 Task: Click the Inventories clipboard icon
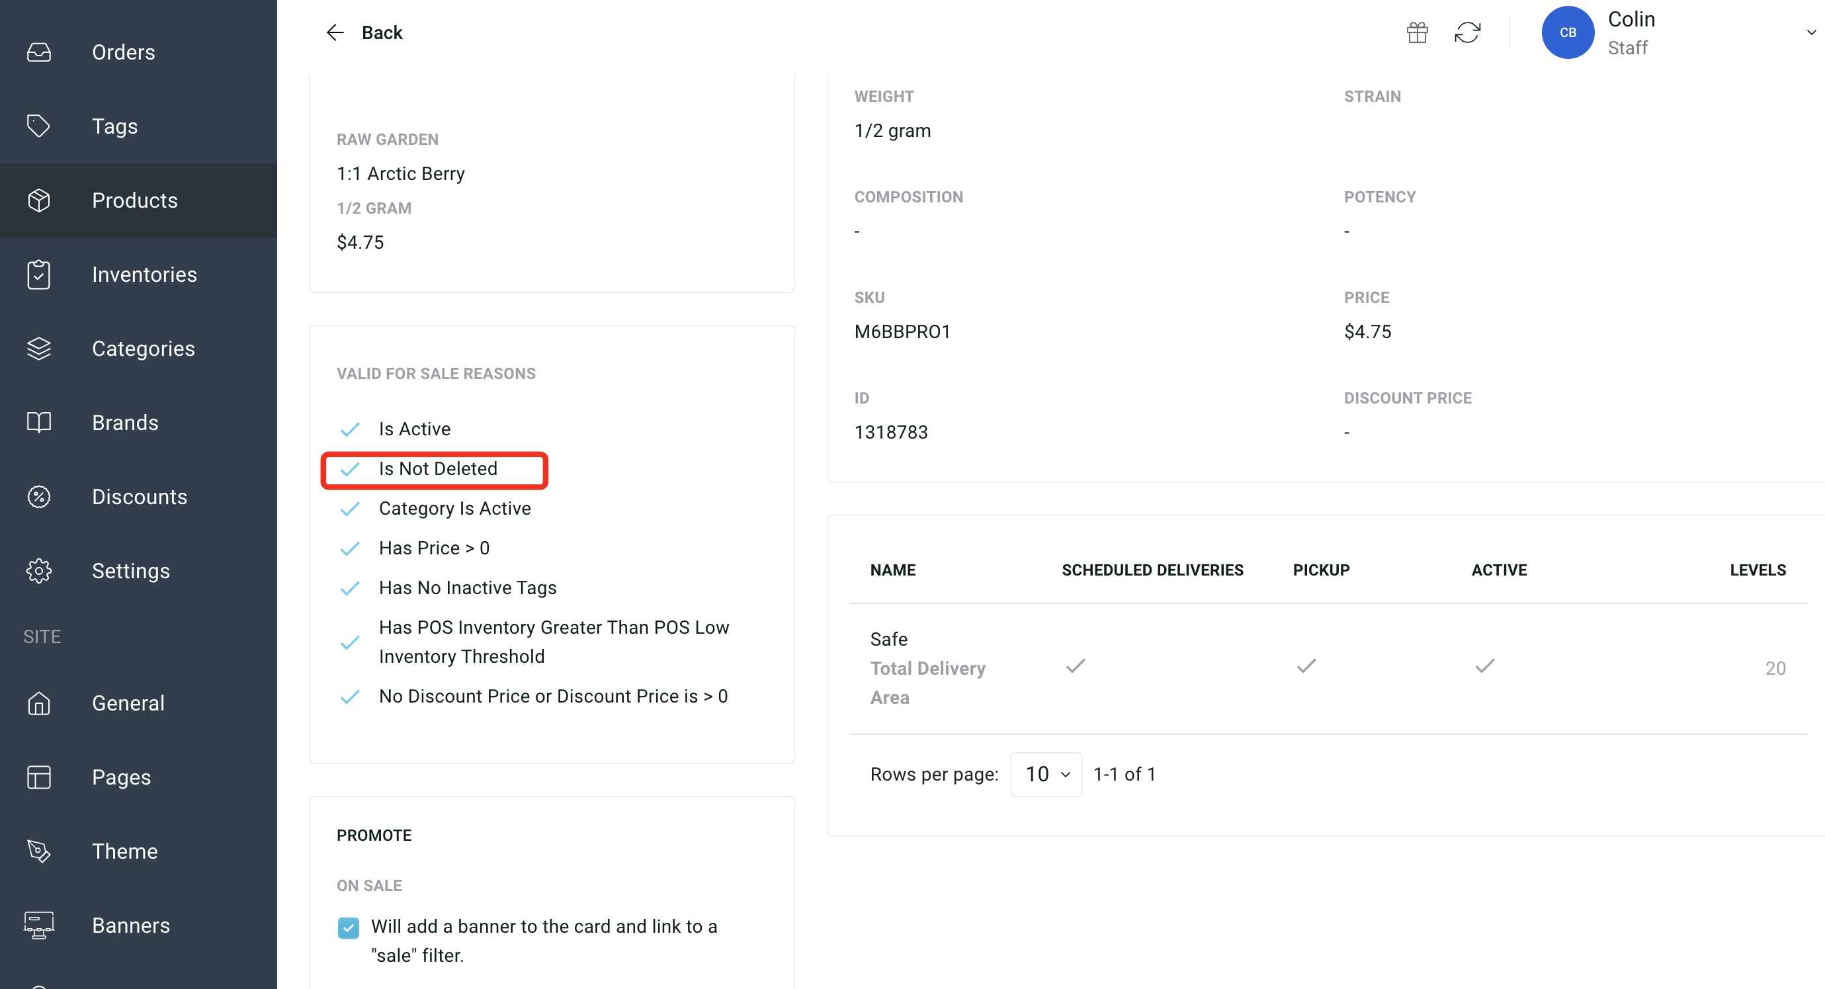pyautogui.click(x=39, y=274)
